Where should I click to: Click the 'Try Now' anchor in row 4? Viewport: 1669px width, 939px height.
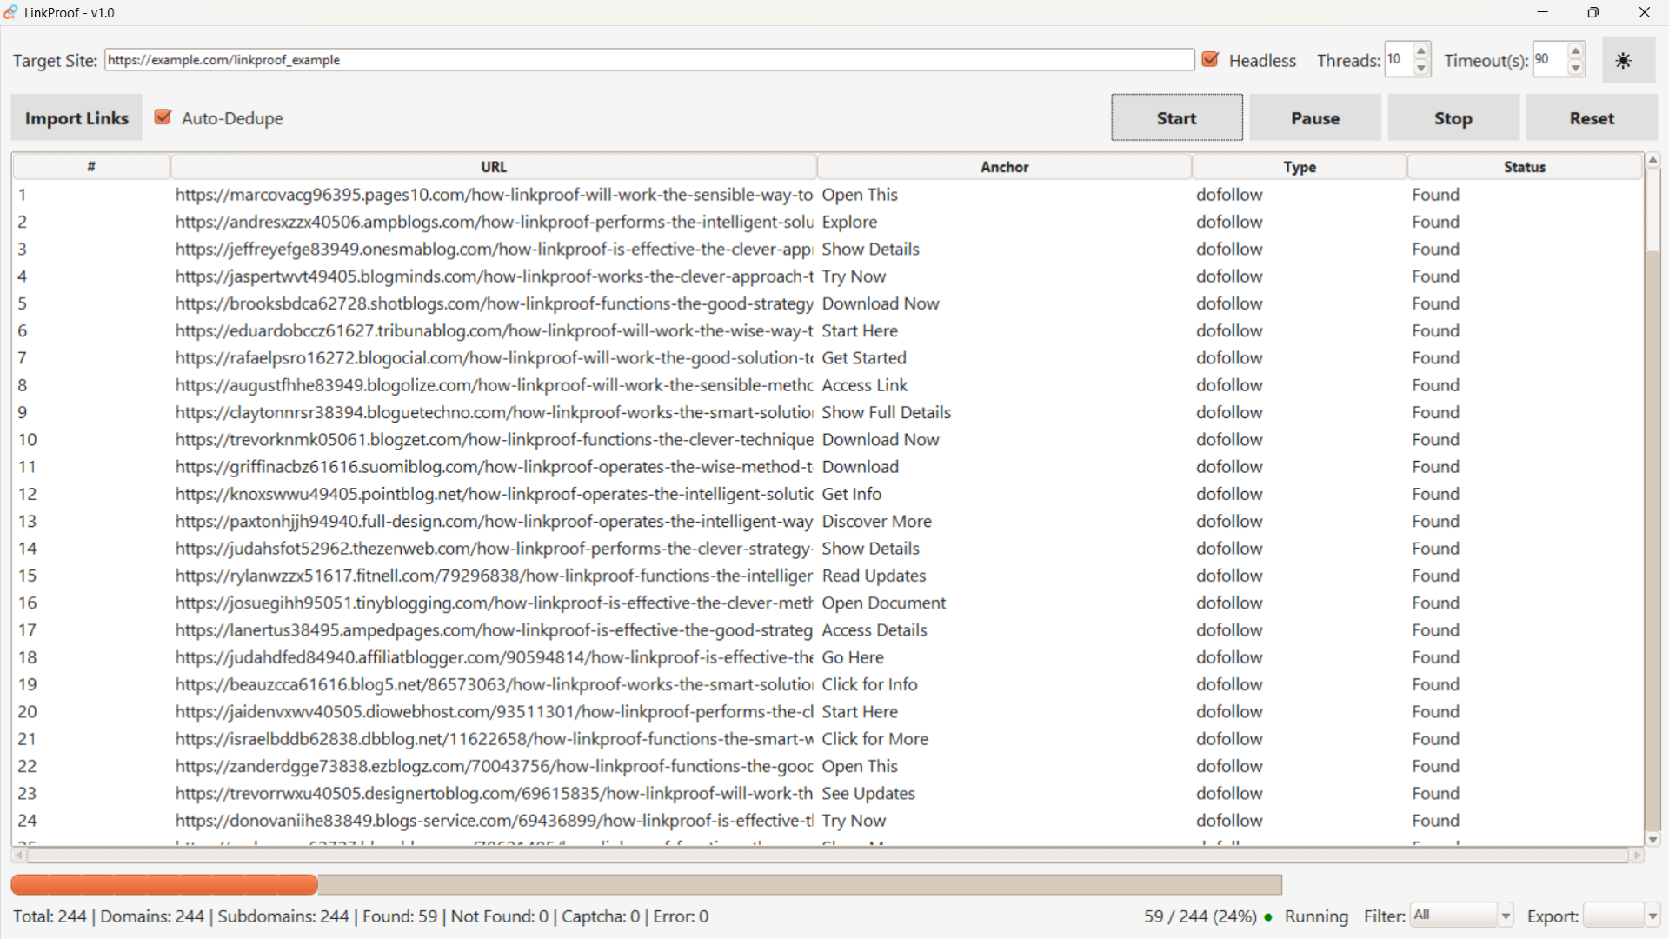(x=854, y=276)
